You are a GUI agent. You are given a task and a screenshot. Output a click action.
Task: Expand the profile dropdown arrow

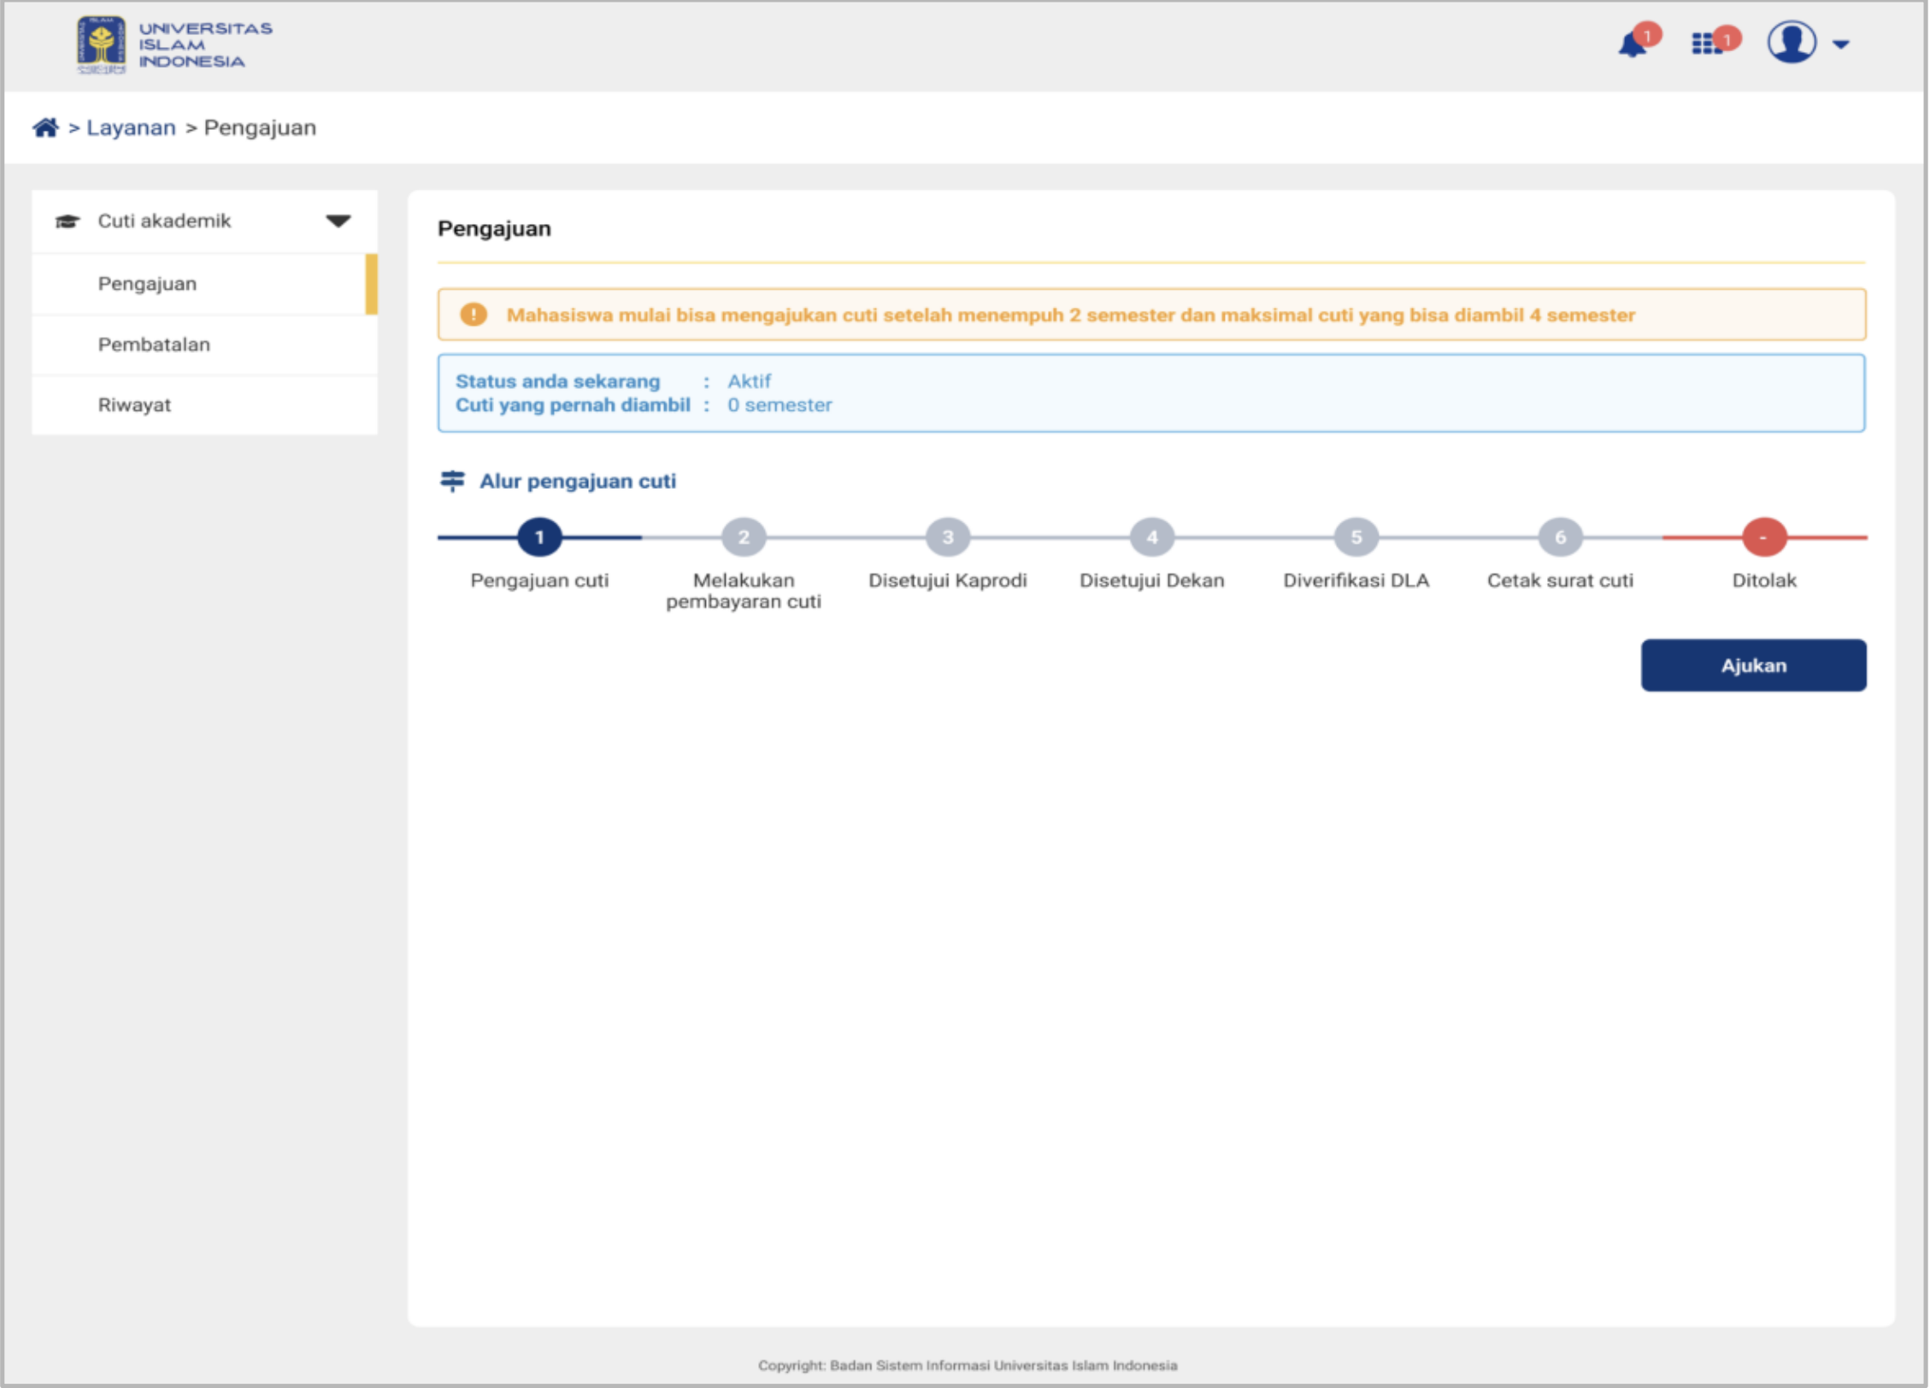coord(1842,44)
